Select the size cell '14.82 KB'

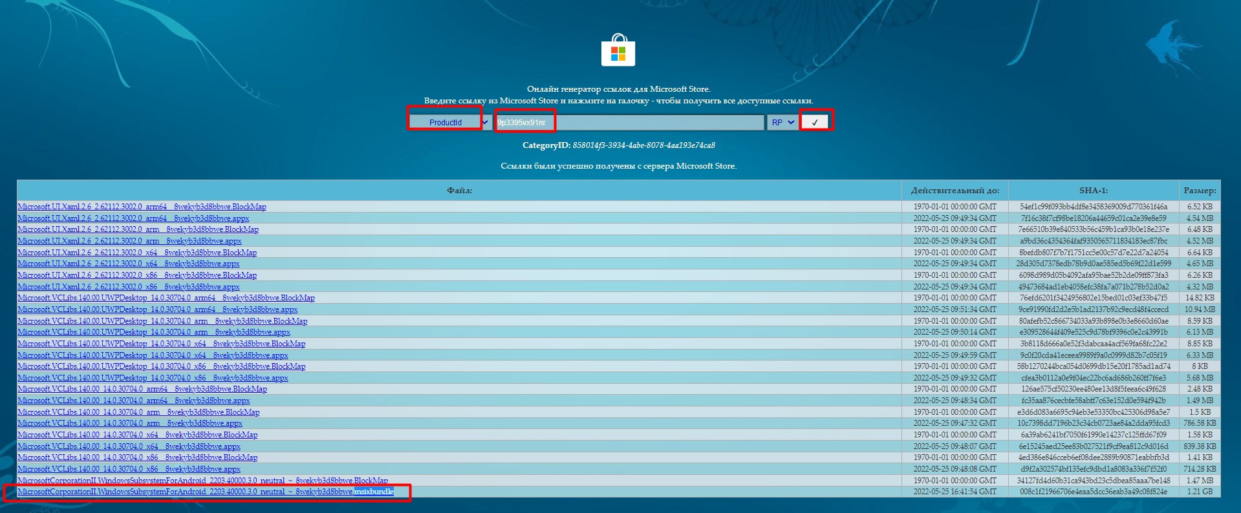[1200, 298]
